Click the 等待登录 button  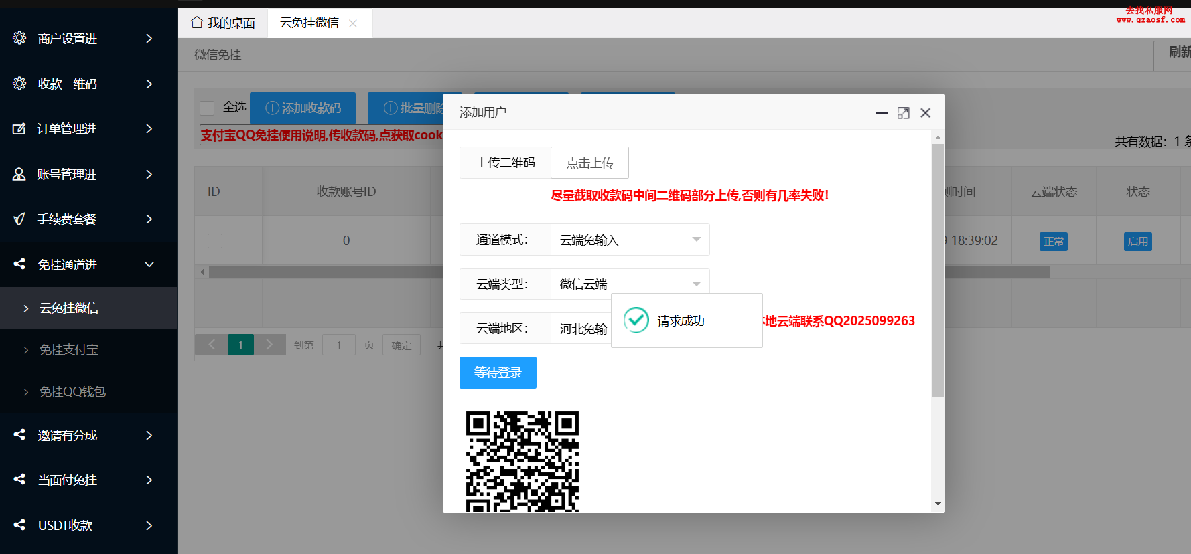[498, 373]
